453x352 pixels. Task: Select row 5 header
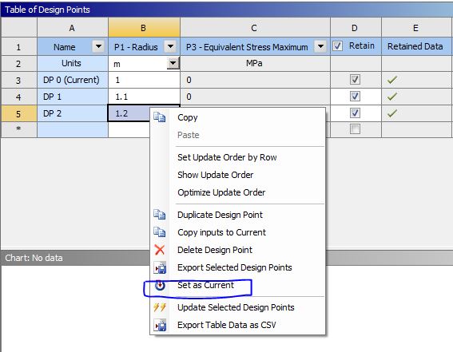[19, 113]
